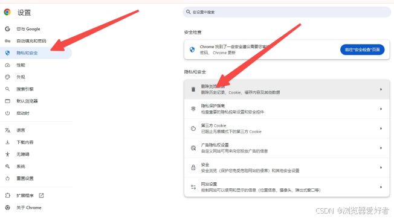
Task: Click the Chrome icon for 关于 Chrome
Action: [x=7, y=208]
